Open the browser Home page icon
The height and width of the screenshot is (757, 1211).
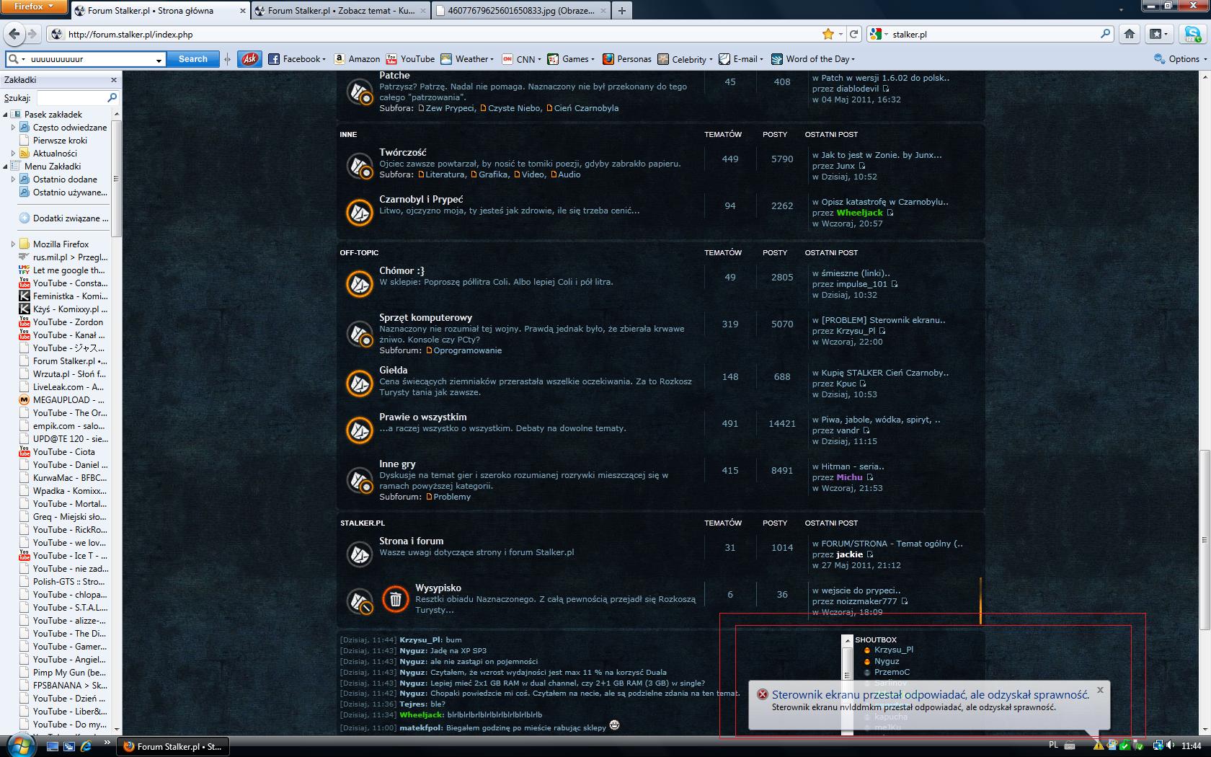coord(1130,34)
